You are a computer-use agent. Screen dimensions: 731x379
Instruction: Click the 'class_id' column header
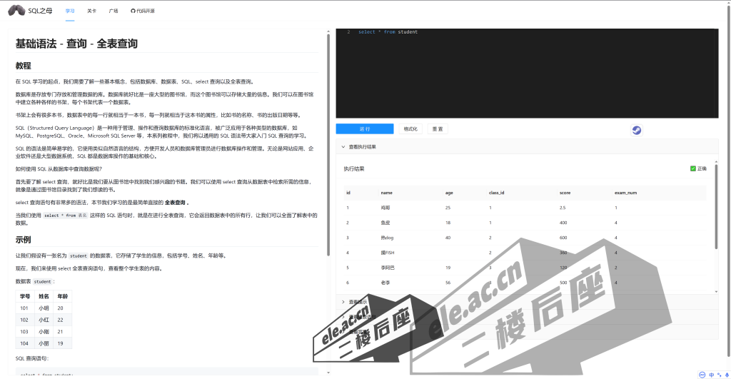[x=497, y=193]
